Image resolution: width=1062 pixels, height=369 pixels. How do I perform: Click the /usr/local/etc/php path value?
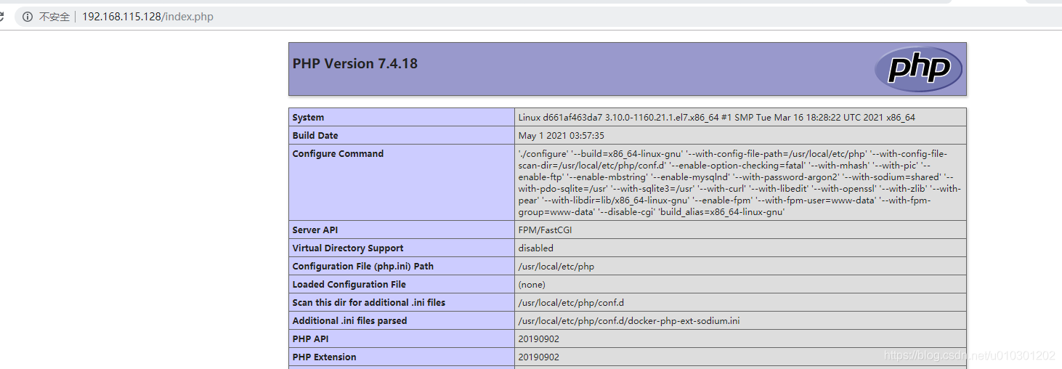coord(556,267)
